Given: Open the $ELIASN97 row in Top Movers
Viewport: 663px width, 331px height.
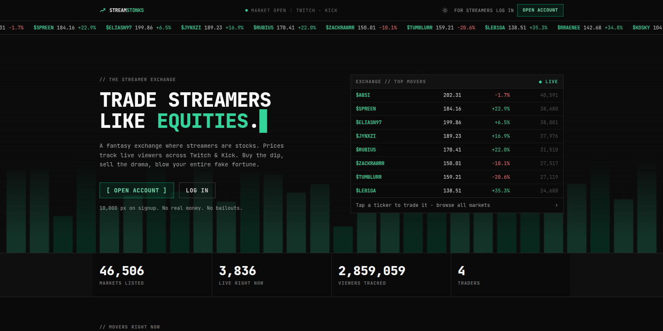Looking at the screenshot, I should 457,122.
